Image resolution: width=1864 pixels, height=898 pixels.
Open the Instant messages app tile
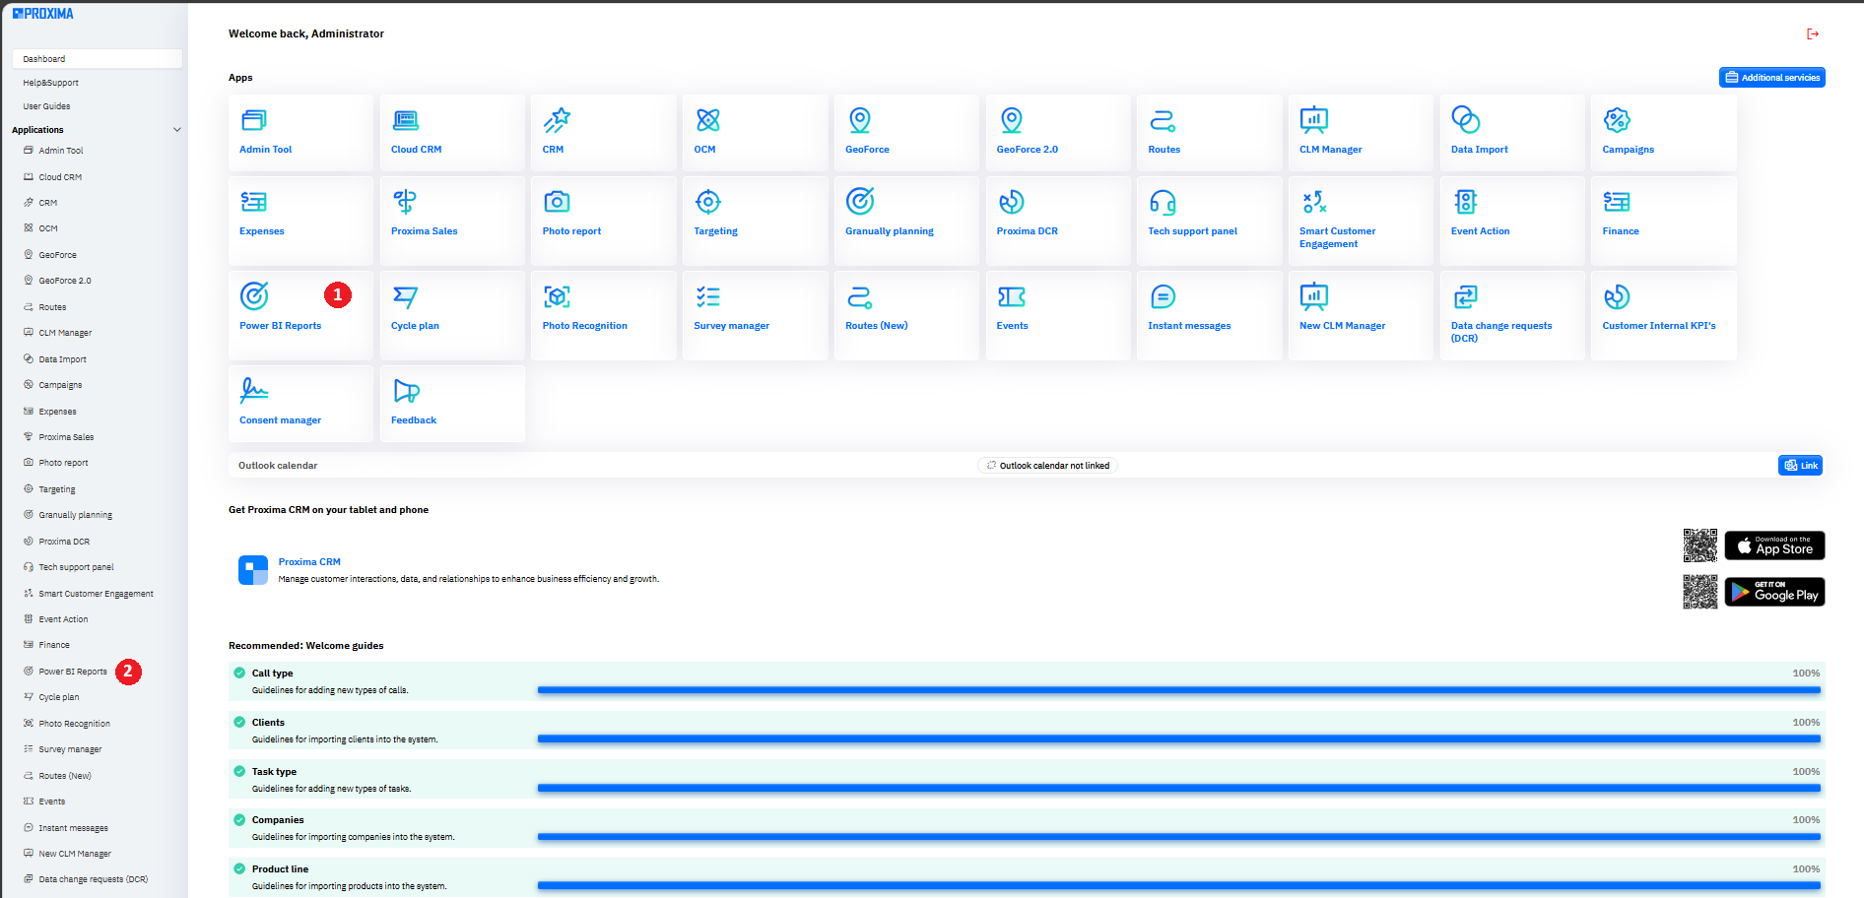pyautogui.click(x=1209, y=313)
